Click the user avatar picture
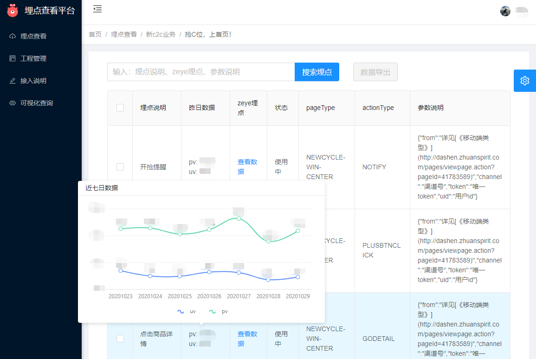The height and width of the screenshot is (359, 536). [505, 11]
